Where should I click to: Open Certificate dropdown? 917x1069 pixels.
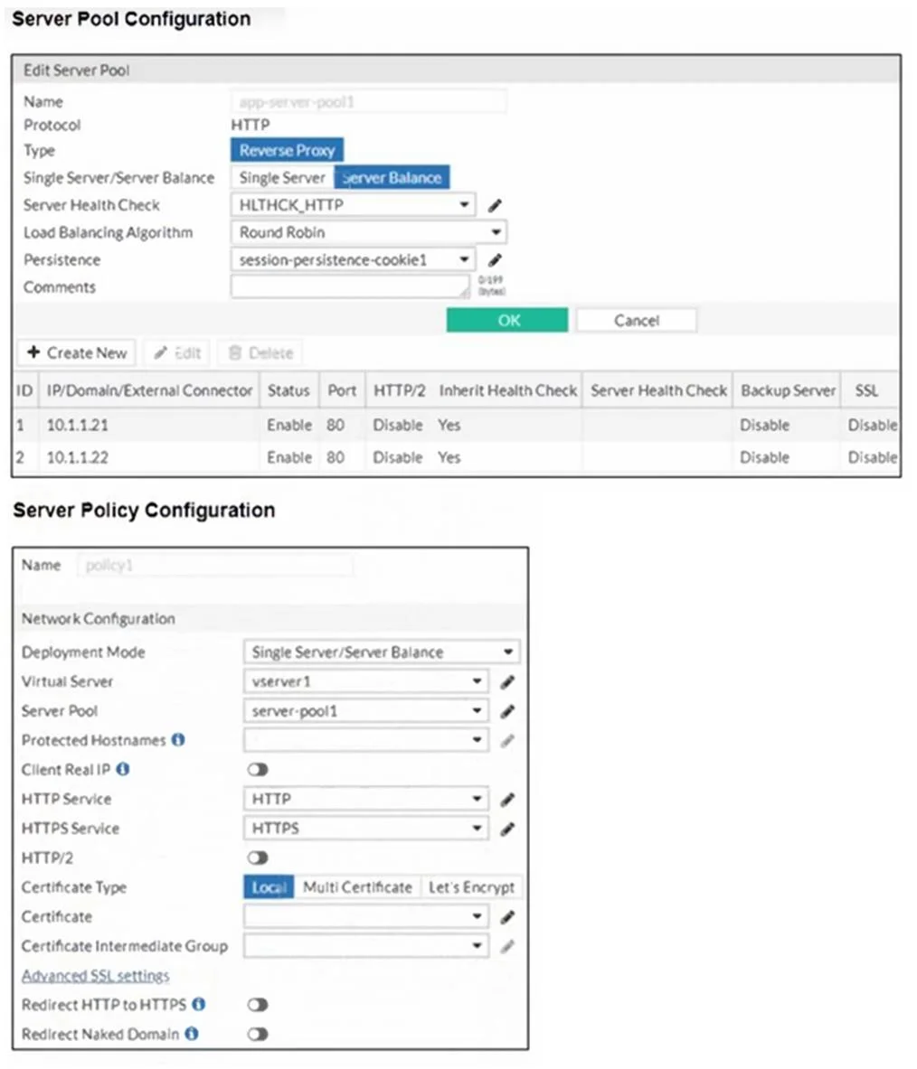point(365,916)
